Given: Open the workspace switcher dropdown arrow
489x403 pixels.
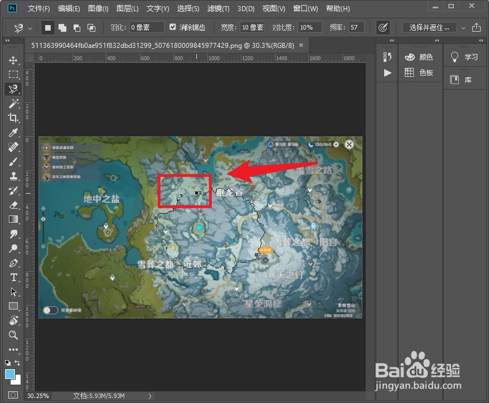Looking at the screenshot, I should tap(463, 28).
